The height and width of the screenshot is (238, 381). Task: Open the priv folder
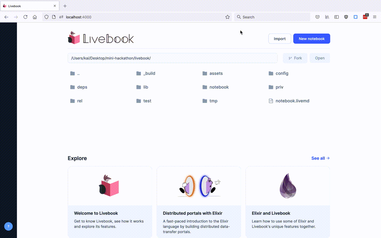click(276, 87)
